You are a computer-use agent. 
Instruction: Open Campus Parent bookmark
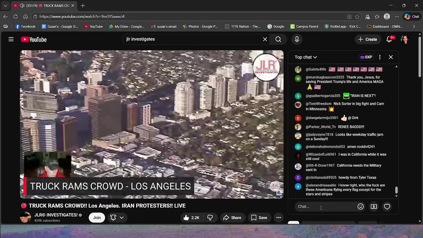304,26
